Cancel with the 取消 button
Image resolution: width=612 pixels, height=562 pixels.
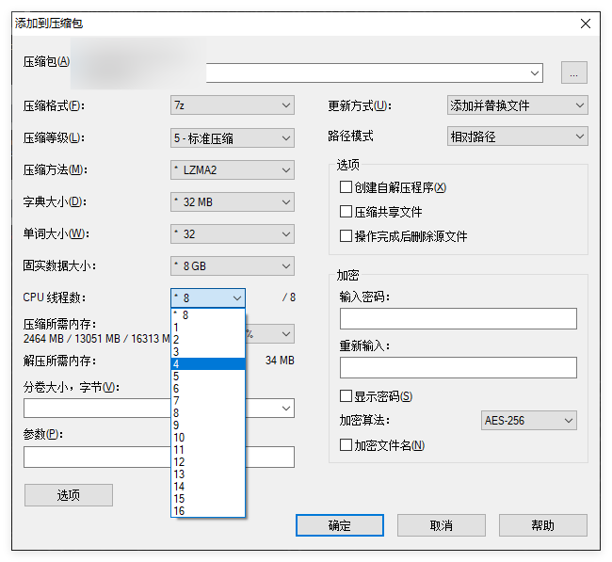pyautogui.click(x=442, y=525)
